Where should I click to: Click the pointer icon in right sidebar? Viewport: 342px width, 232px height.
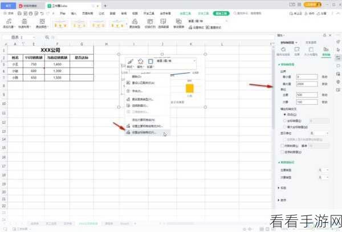pyautogui.click(x=338, y=50)
